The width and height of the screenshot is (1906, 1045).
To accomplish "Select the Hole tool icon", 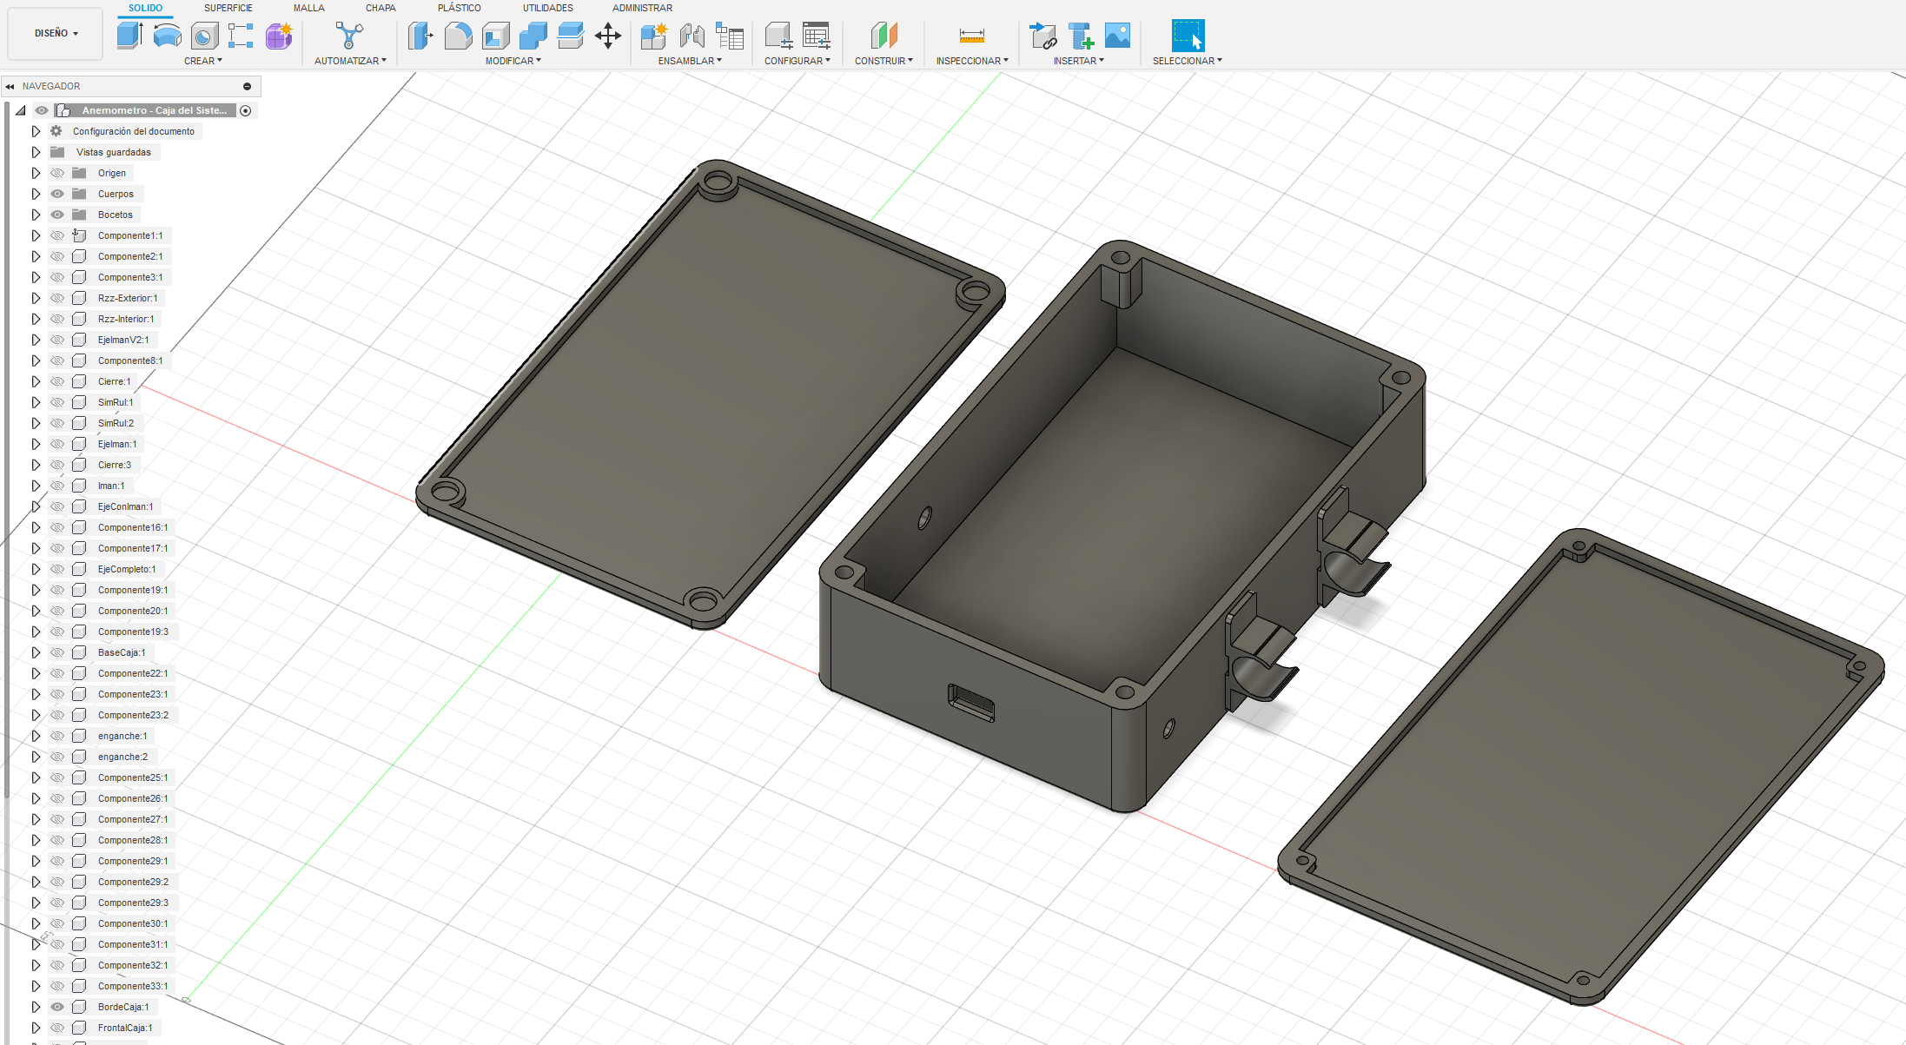I will [x=204, y=36].
